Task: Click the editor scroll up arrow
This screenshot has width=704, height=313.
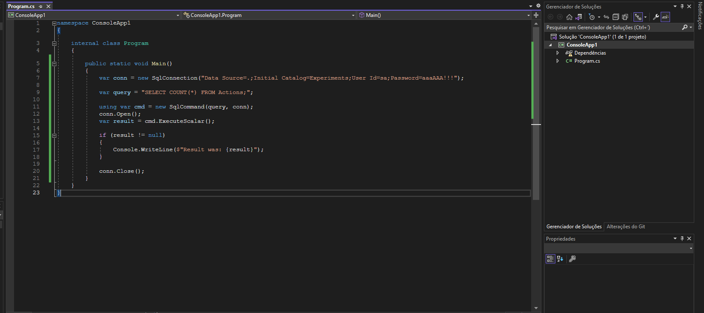Action: pyautogui.click(x=536, y=24)
